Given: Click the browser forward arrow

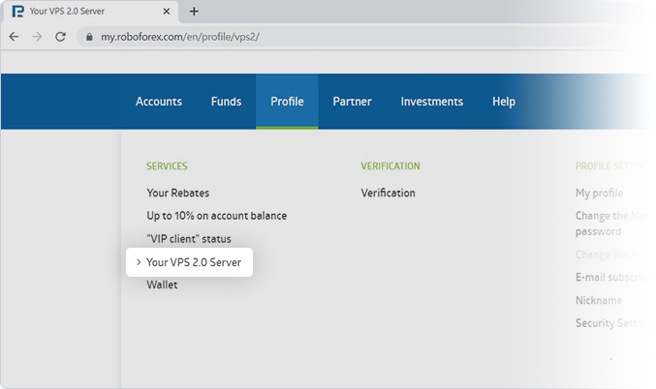Looking at the screenshot, I should click(x=37, y=37).
